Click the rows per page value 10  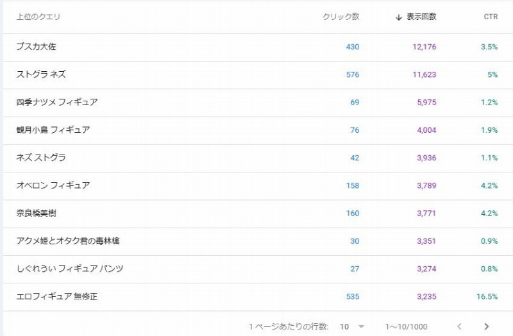[344, 326]
